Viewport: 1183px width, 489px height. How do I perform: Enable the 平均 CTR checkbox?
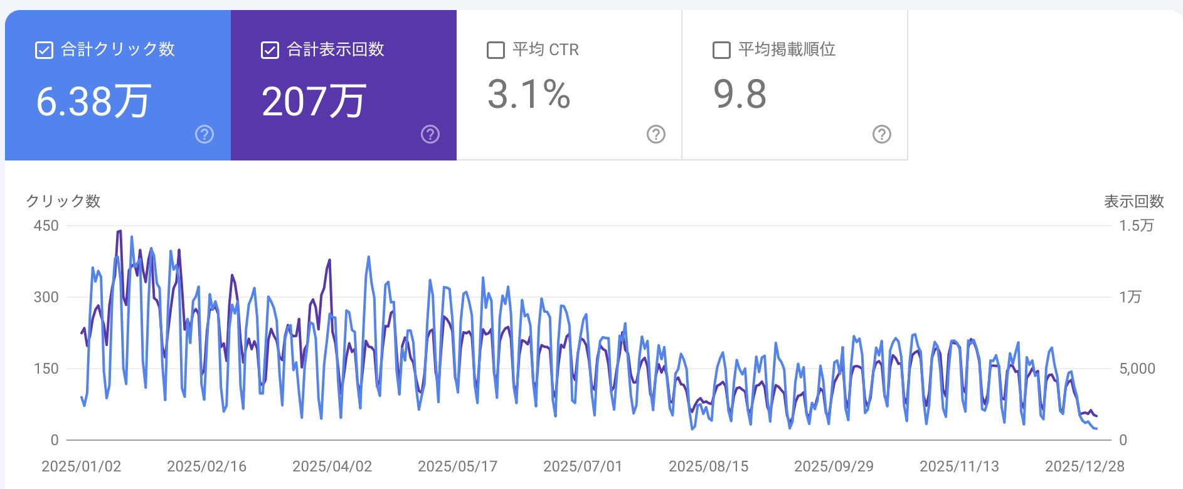pos(496,50)
